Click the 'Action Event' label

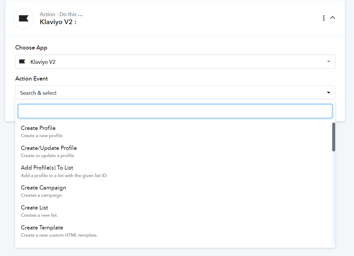tap(32, 79)
